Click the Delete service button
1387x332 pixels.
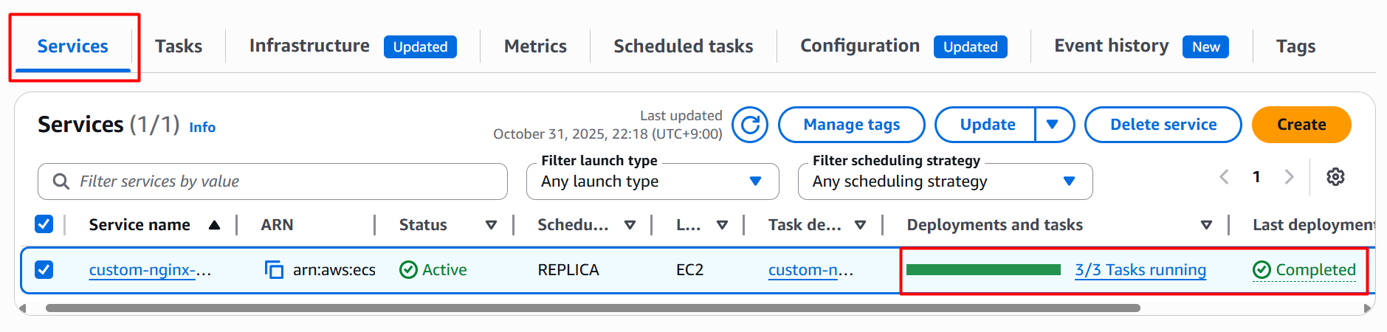[x=1163, y=125]
